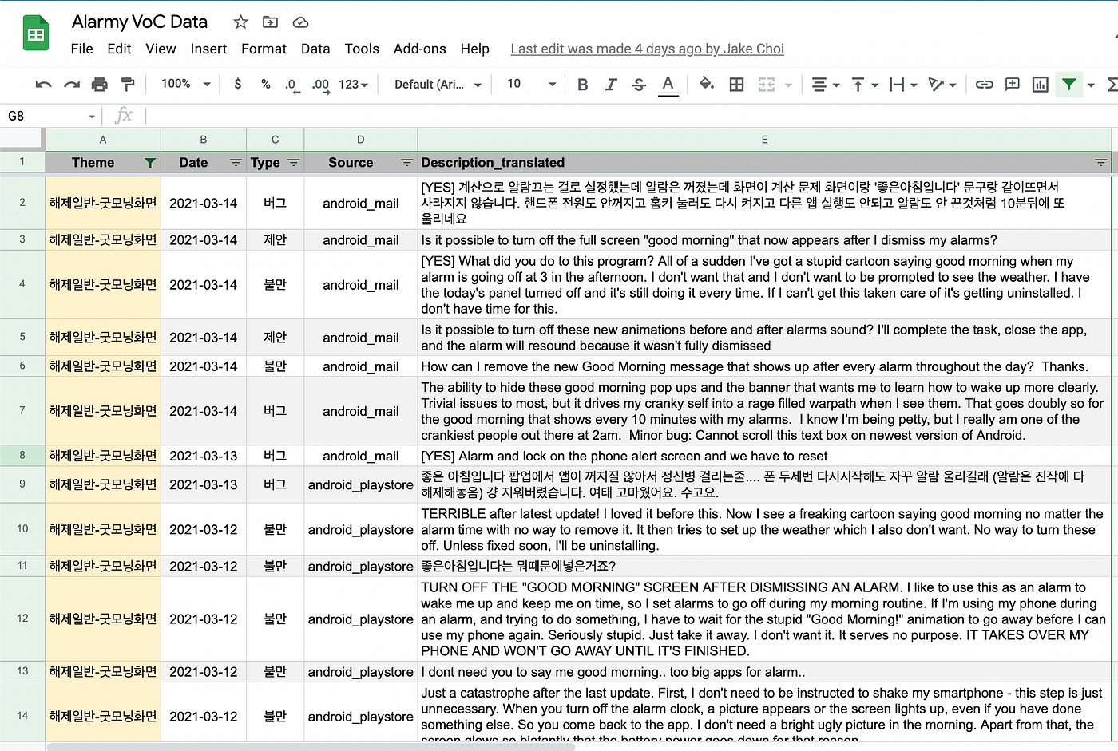The width and height of the screenshot is (1118, 751).
Task: Click cell starting 'I dont need you to say'
Action: [764, 672]
